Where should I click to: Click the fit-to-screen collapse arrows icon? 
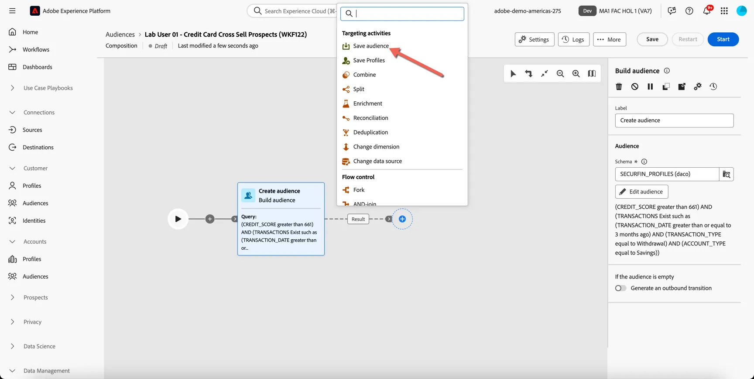coord(545,74)
